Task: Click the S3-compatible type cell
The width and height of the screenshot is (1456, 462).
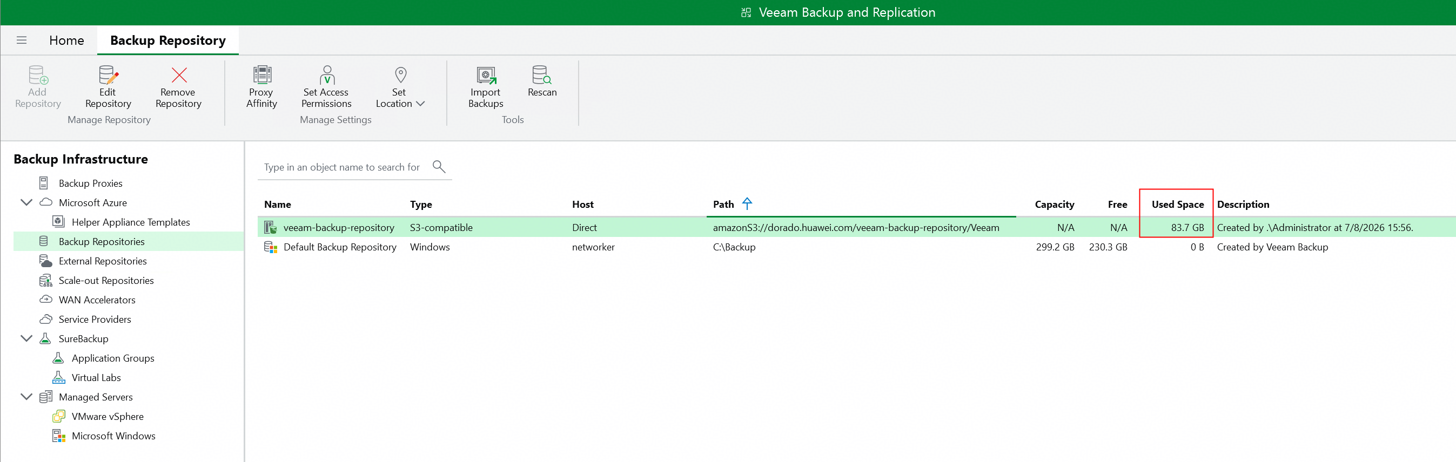Action: (441, 228)
